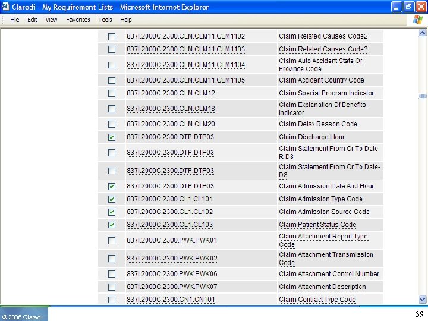Click the vertical scrollbar up arrow

pos(422,33)
